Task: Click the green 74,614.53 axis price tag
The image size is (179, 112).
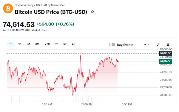Action: (166, 61)
